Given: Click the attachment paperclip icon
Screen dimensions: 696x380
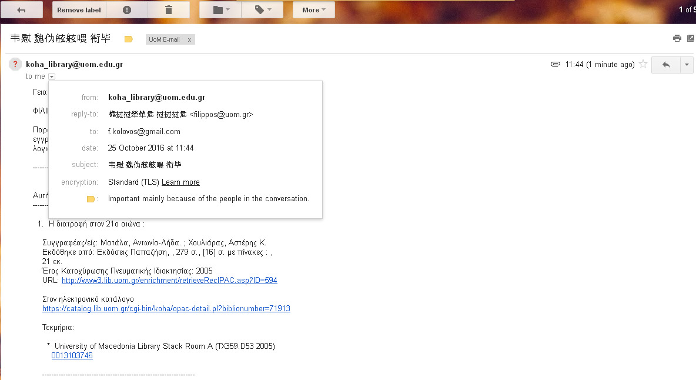Looking at the screenshot, I should pyautogui.click(x=555, y=65).
